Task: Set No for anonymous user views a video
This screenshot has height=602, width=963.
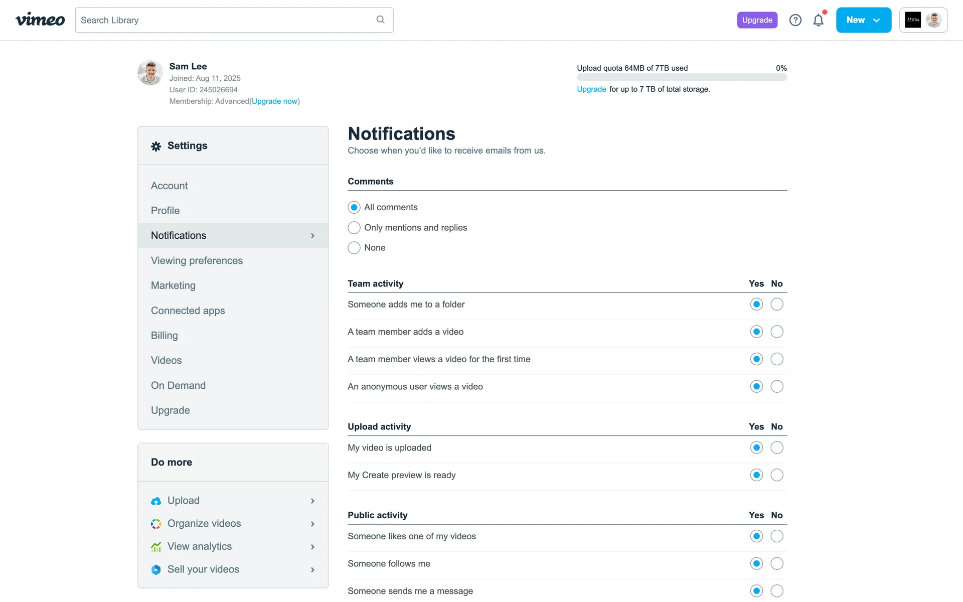Action: coord(776,386)
